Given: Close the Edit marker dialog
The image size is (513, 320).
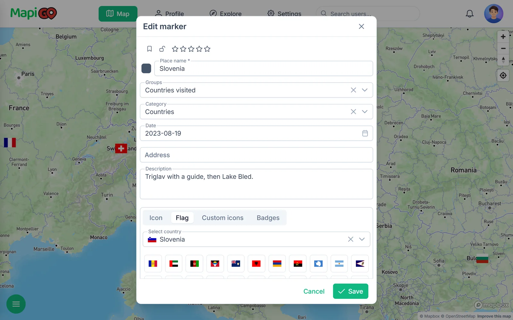Looking at the screenshot, I should click(x=361, y=27).
